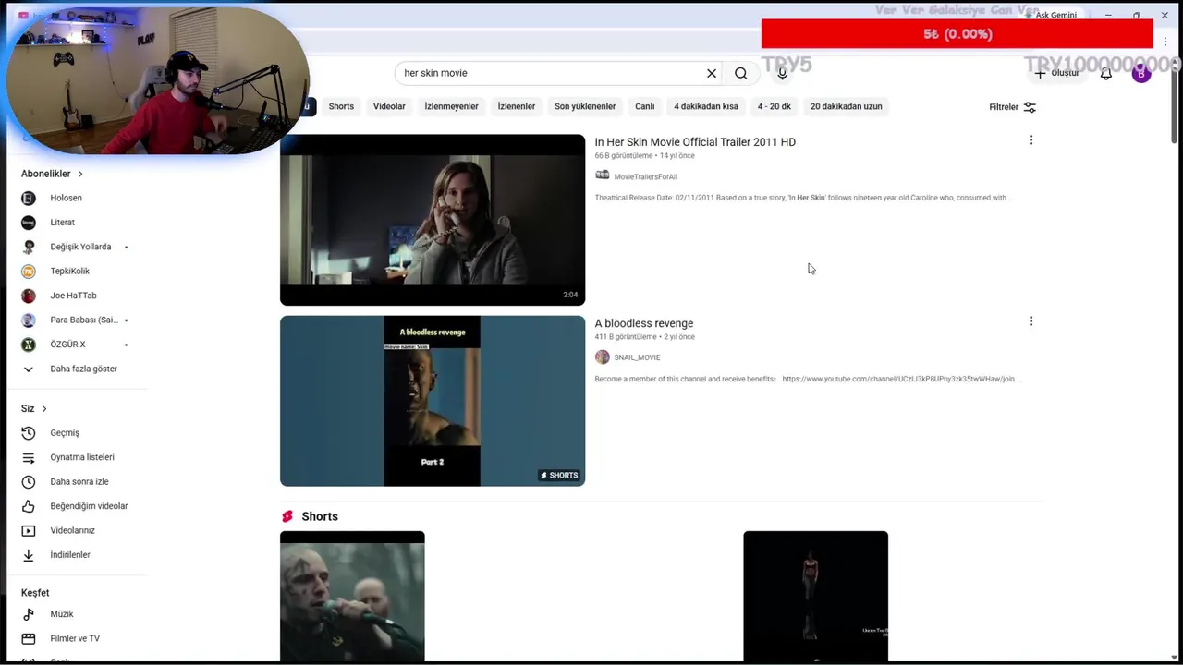The width and height of the screenshot is (1183, 665).
Task: Click the singer Shorts thumbnail
Action: tap(352, 596)
